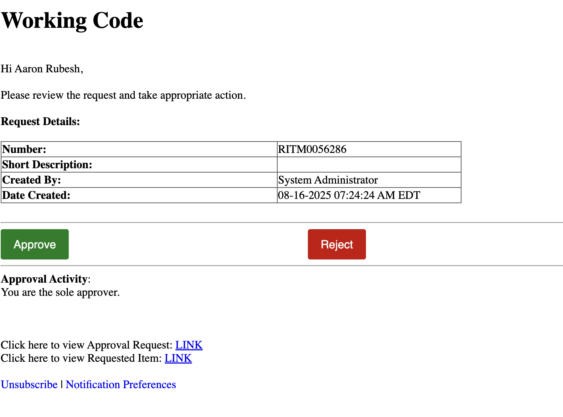Click the Unsubscribe link

pyautogui.click(x=29, y=385)
